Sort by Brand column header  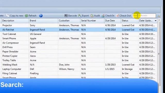[44, 21]
